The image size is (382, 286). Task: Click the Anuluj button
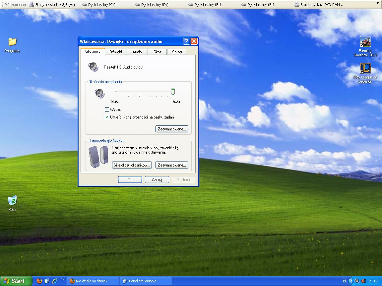[x=157, y=179]
